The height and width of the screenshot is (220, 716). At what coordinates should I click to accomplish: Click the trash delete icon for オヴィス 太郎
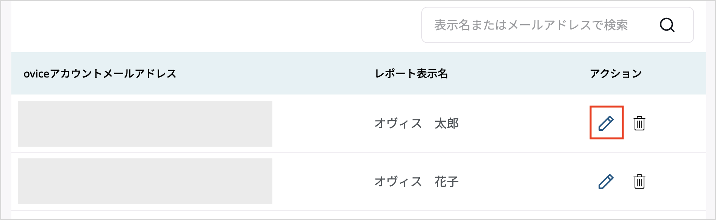pos(639,122)
